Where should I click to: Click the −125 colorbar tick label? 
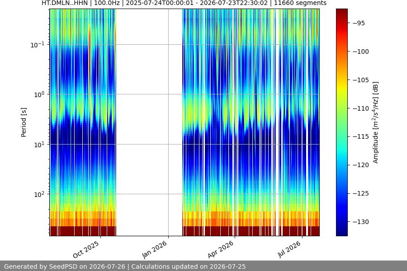(360, 193)
